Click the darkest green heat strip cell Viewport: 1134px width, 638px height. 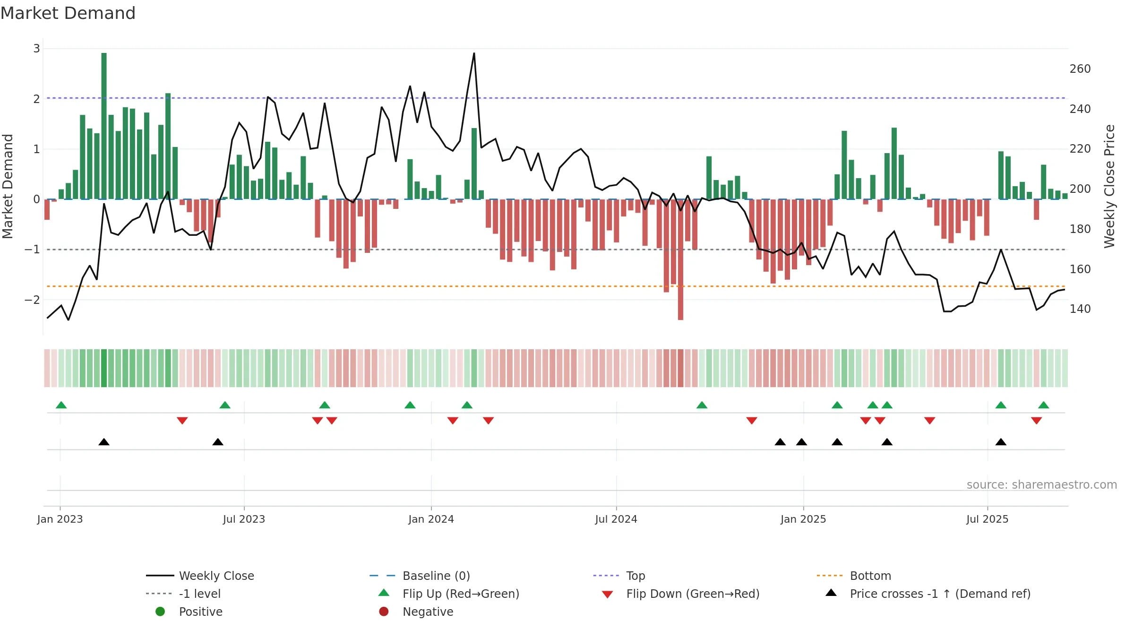click(x=104, y=368)
